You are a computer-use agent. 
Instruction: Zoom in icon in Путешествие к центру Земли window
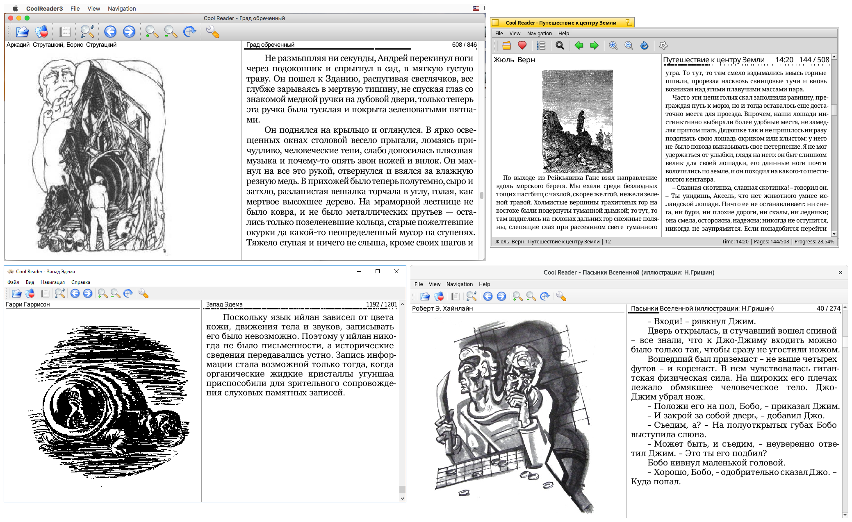coord(613,45)
